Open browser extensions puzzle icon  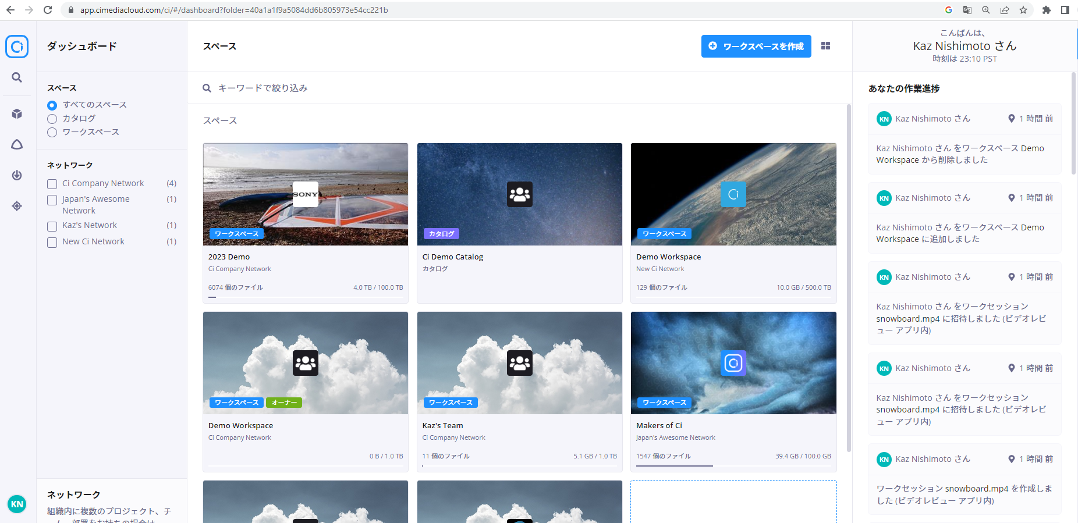[1047, 10]
